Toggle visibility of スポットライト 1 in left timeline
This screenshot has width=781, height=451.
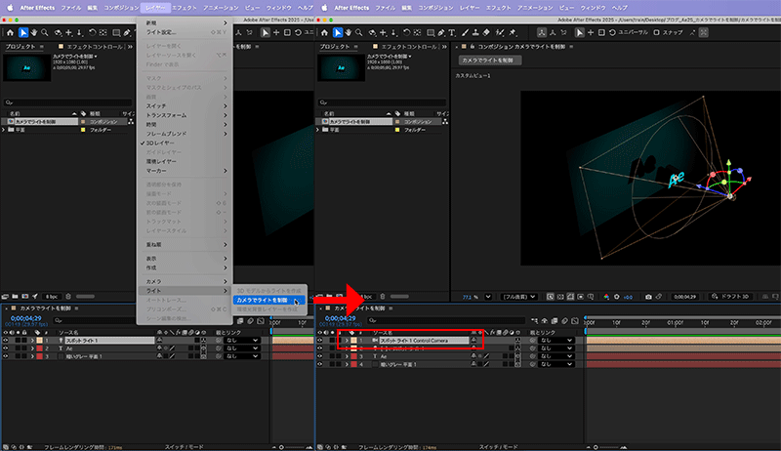[6, 340]
